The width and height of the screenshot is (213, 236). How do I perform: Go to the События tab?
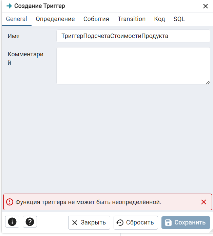[x=96, y=19]
